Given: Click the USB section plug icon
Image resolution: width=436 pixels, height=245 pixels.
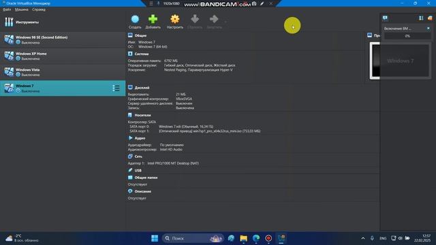Looking at the screenshot, I should coord(130,170).
